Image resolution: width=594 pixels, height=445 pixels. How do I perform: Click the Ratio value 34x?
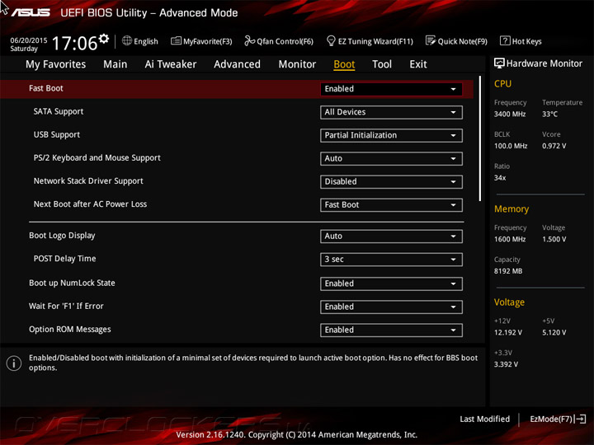(x=500, y=177)
